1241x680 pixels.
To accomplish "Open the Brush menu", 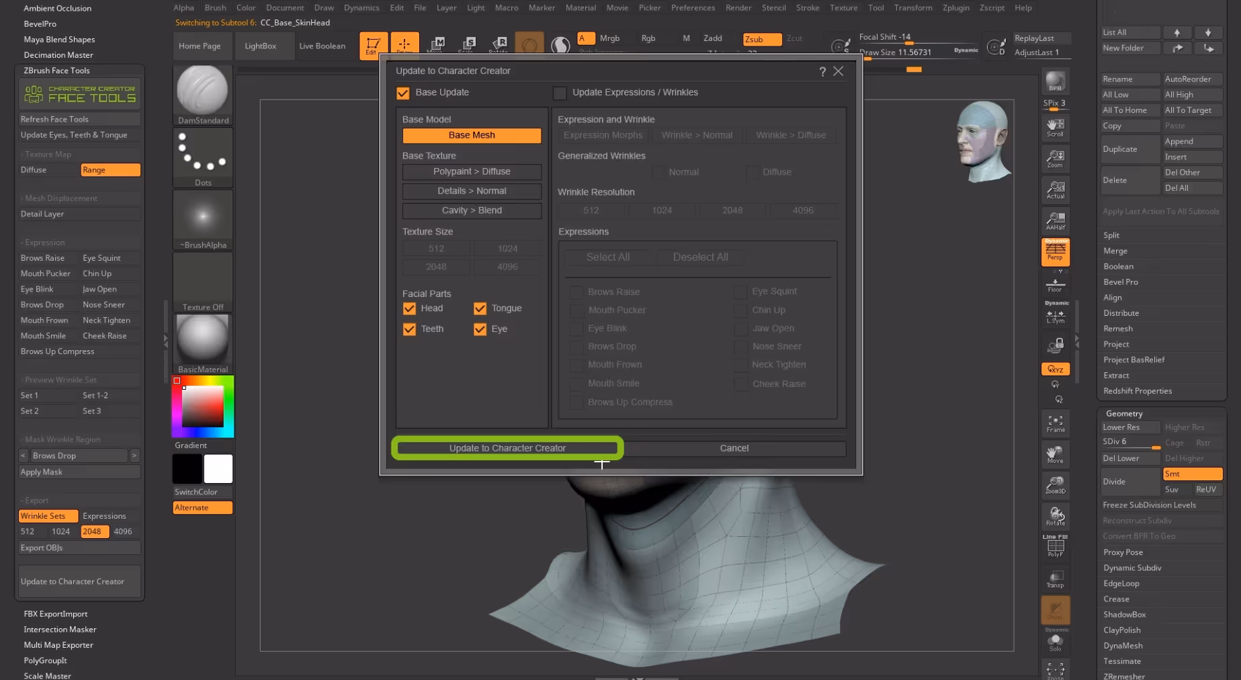I will (x=215, y=8).
